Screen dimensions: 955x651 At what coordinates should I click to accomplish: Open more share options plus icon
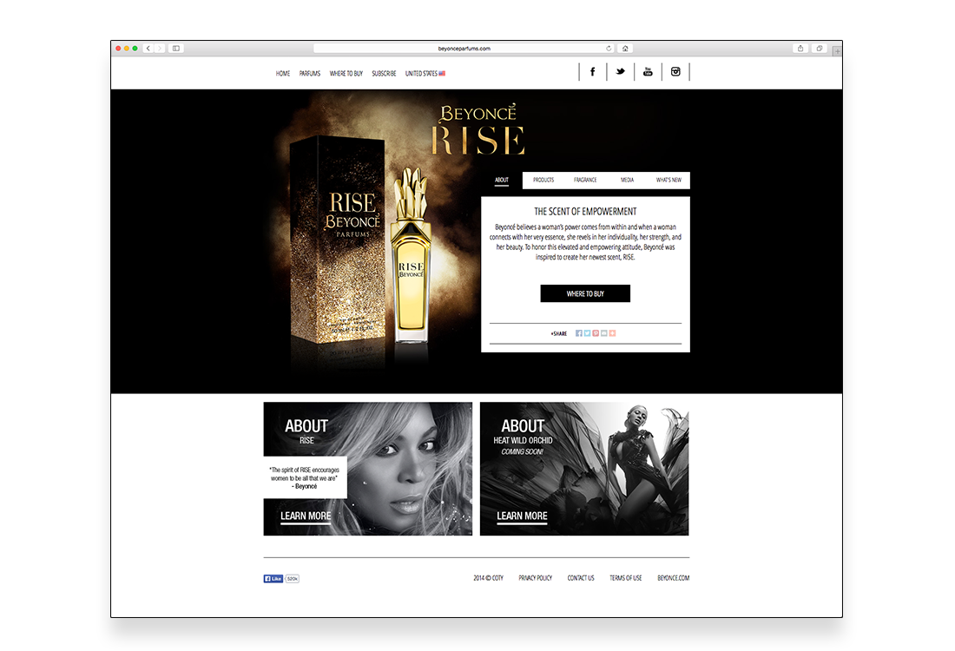point(613,333)
